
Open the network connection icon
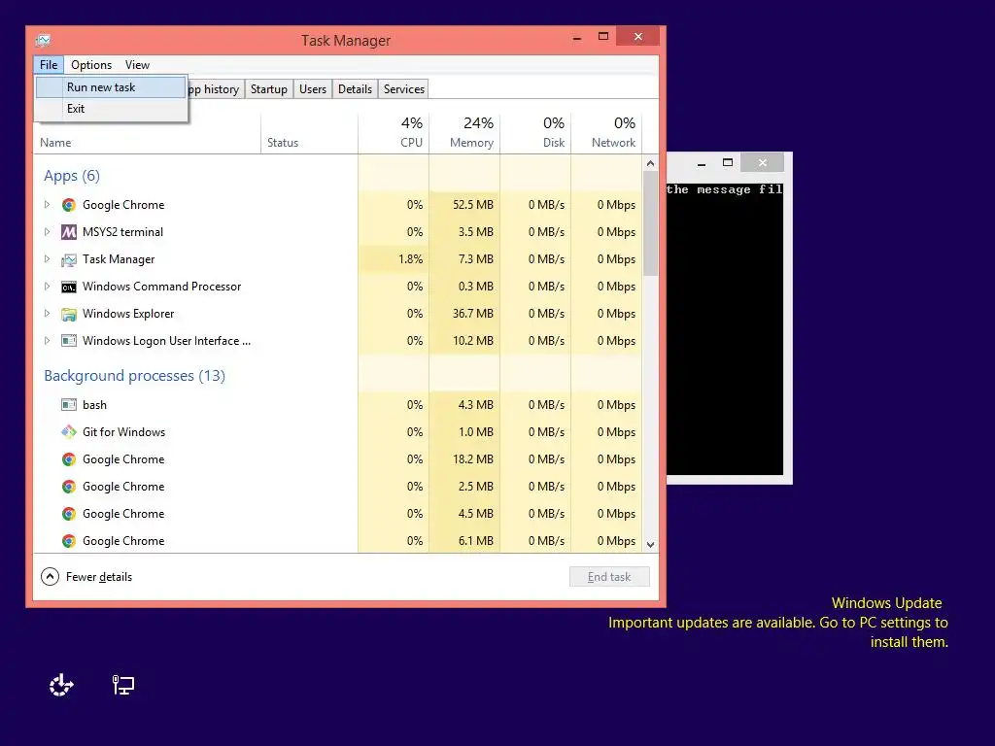coord(123,685)
